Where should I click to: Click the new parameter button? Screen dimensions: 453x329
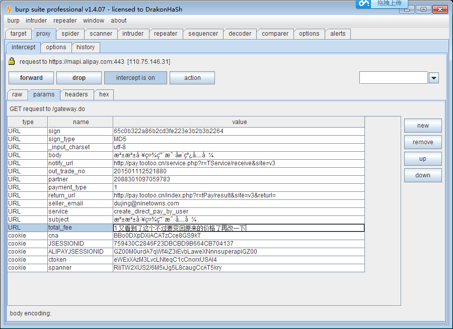tap(423, 126)
